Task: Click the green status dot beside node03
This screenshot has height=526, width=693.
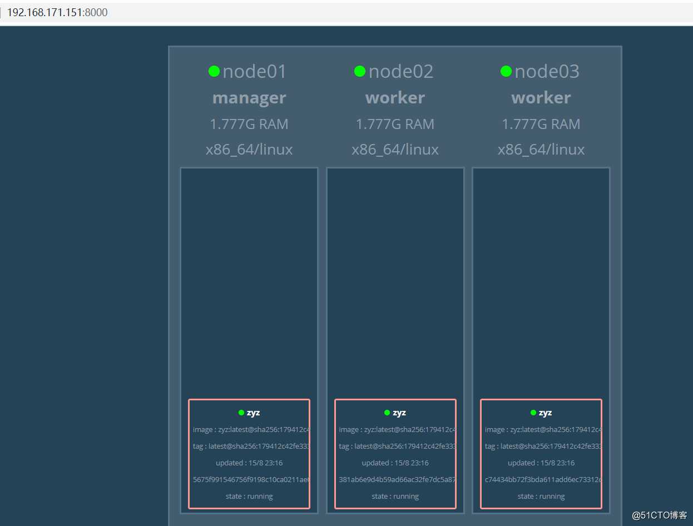Action: [x=506, y=71]
